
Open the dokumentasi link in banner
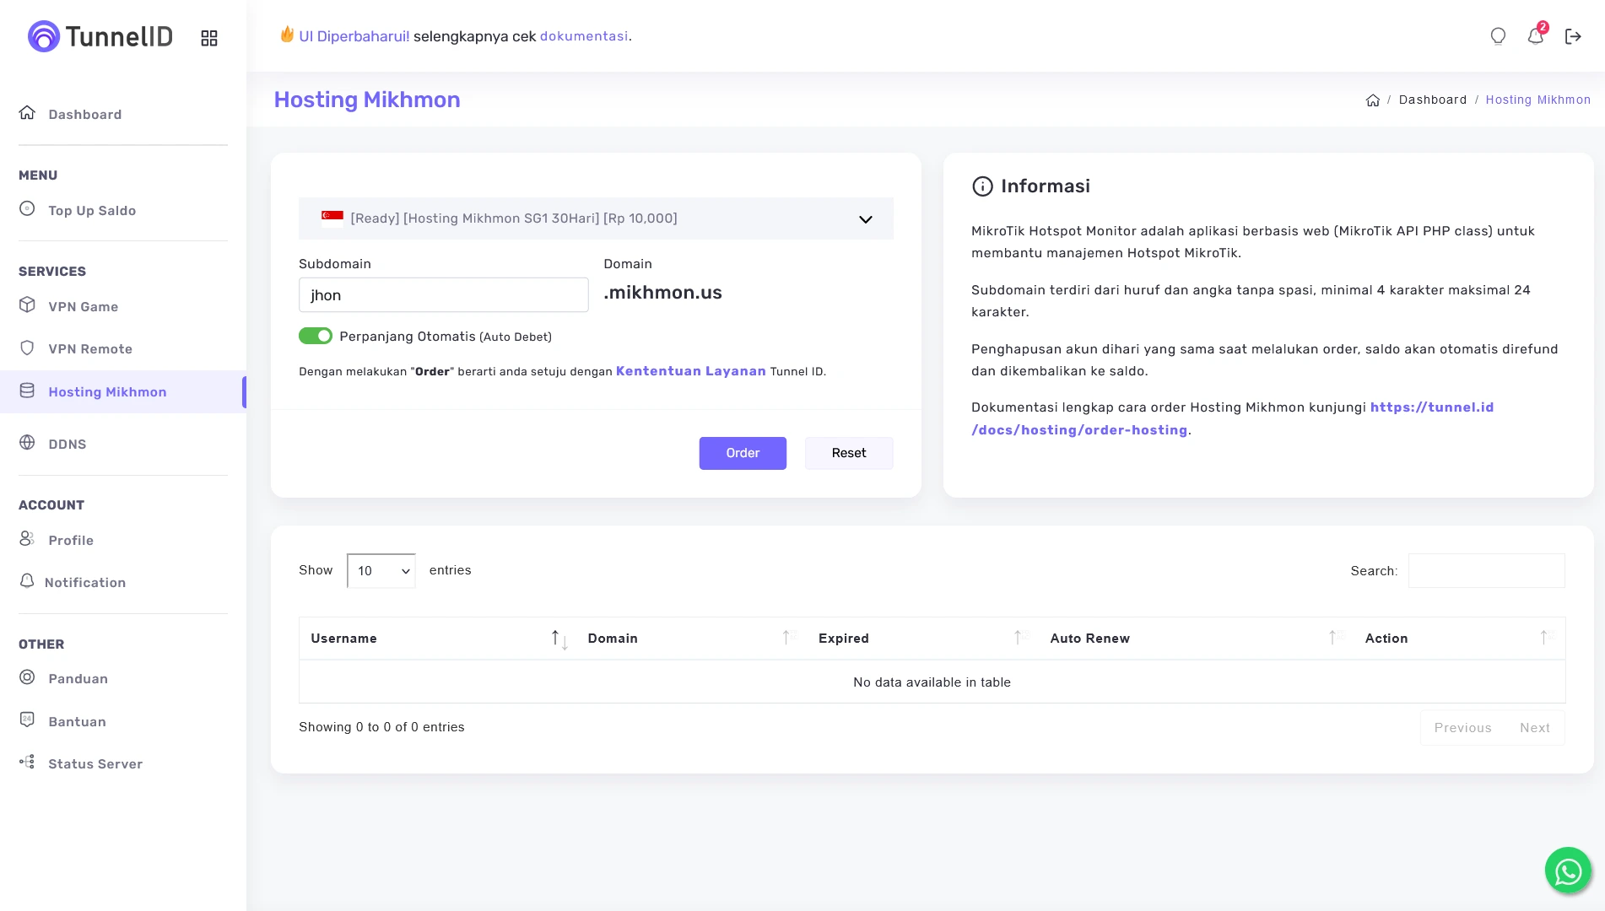(x=584, y=36)
